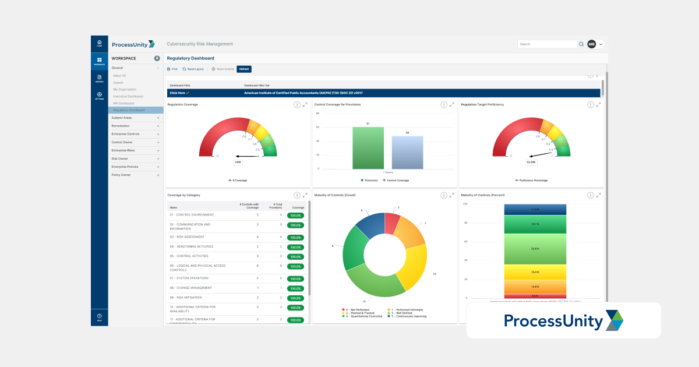Toggle 3 - Well Defined legend entry

[401, 313]
